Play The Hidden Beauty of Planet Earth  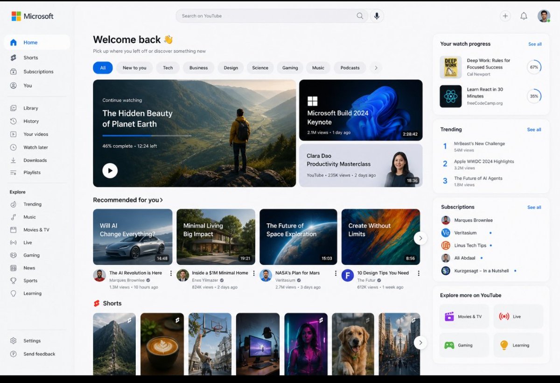click(110, 171)
